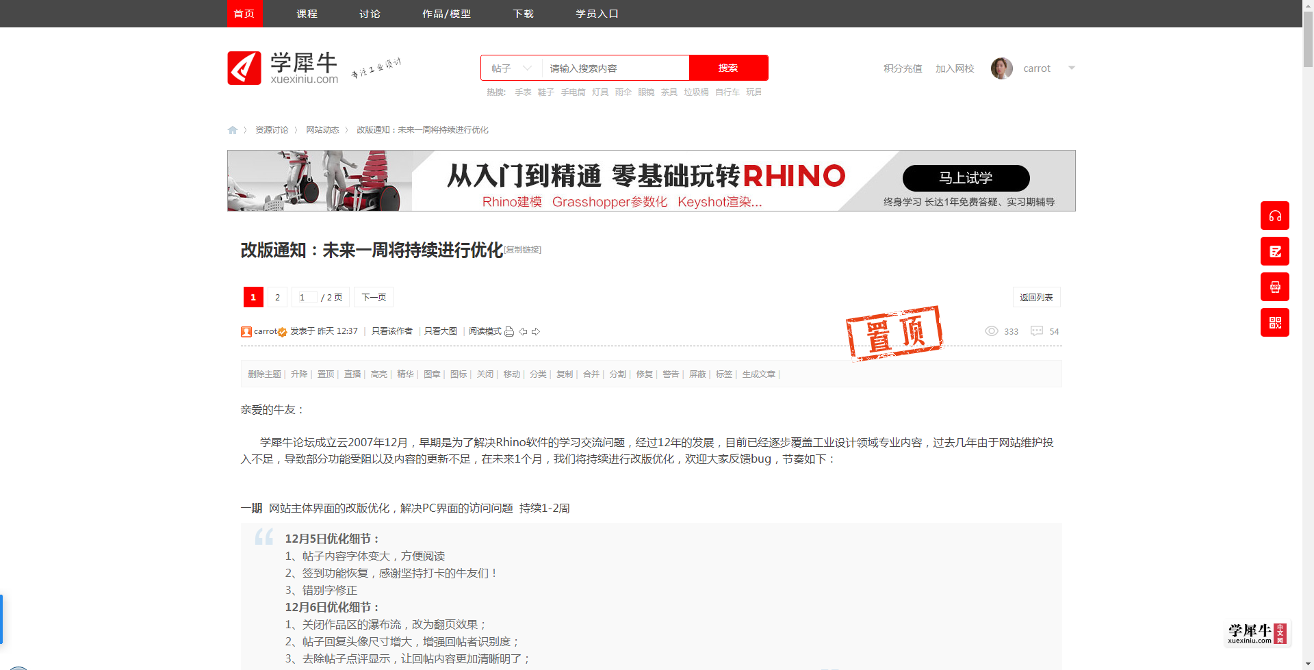1314x670 pixels.
Task: Click hot search term 手表
Action: [523, 92]
